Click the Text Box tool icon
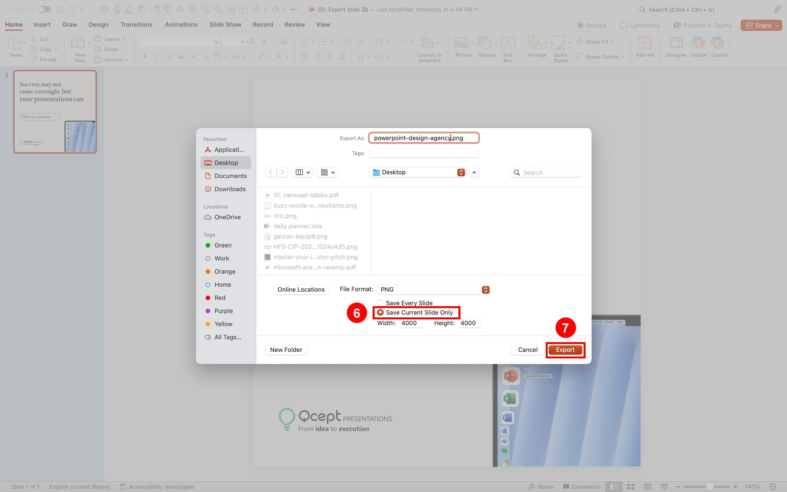787x492 pixels. click(x=507, y=43)
